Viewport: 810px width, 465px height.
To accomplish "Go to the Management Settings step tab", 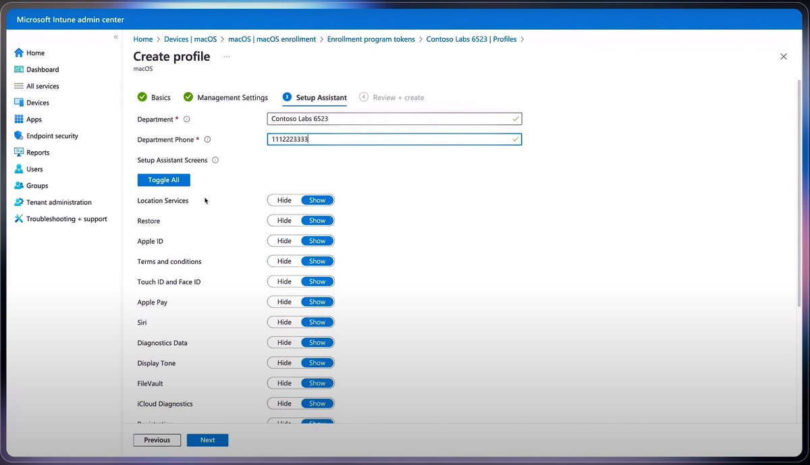I will click(x=225, y=97).
